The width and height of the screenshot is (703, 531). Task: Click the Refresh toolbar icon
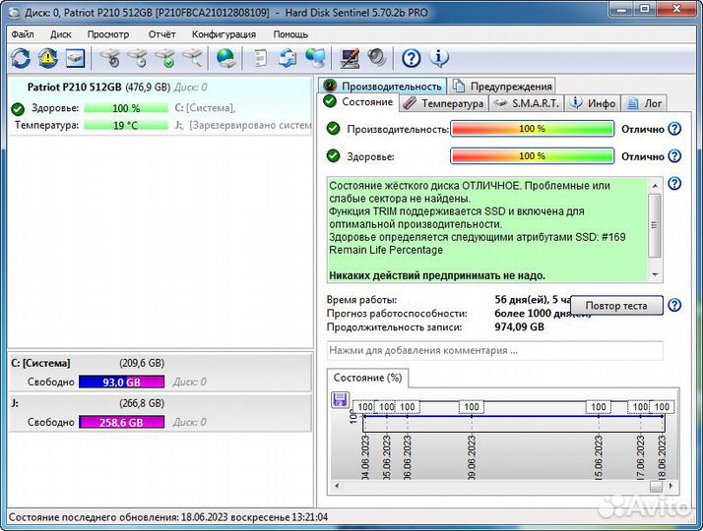click(21, 58)
